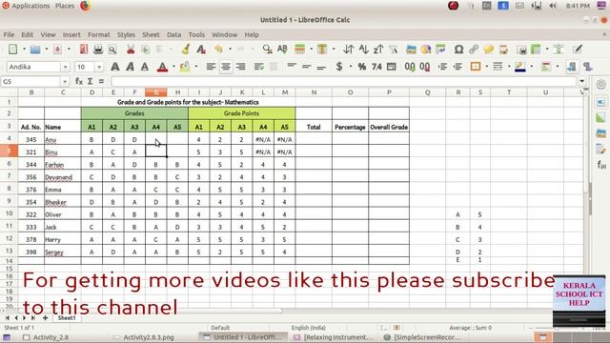This screenshot has width=610, height=343.
Task: Expand the formula bar arrow
Action: click(x=582, y=81)
